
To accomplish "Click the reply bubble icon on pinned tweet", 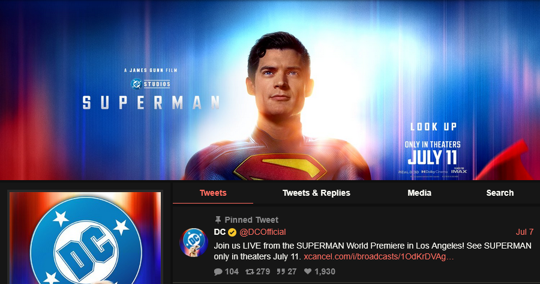I will click(x=218, y=271).
